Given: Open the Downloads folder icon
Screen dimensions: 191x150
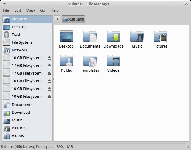Looking at the screenshot, I should point(113,37).
